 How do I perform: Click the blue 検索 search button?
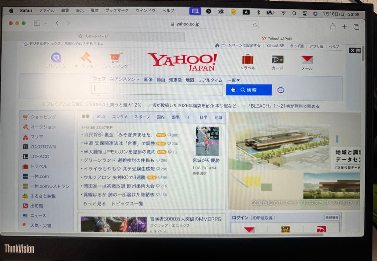(x=249, y=90)
